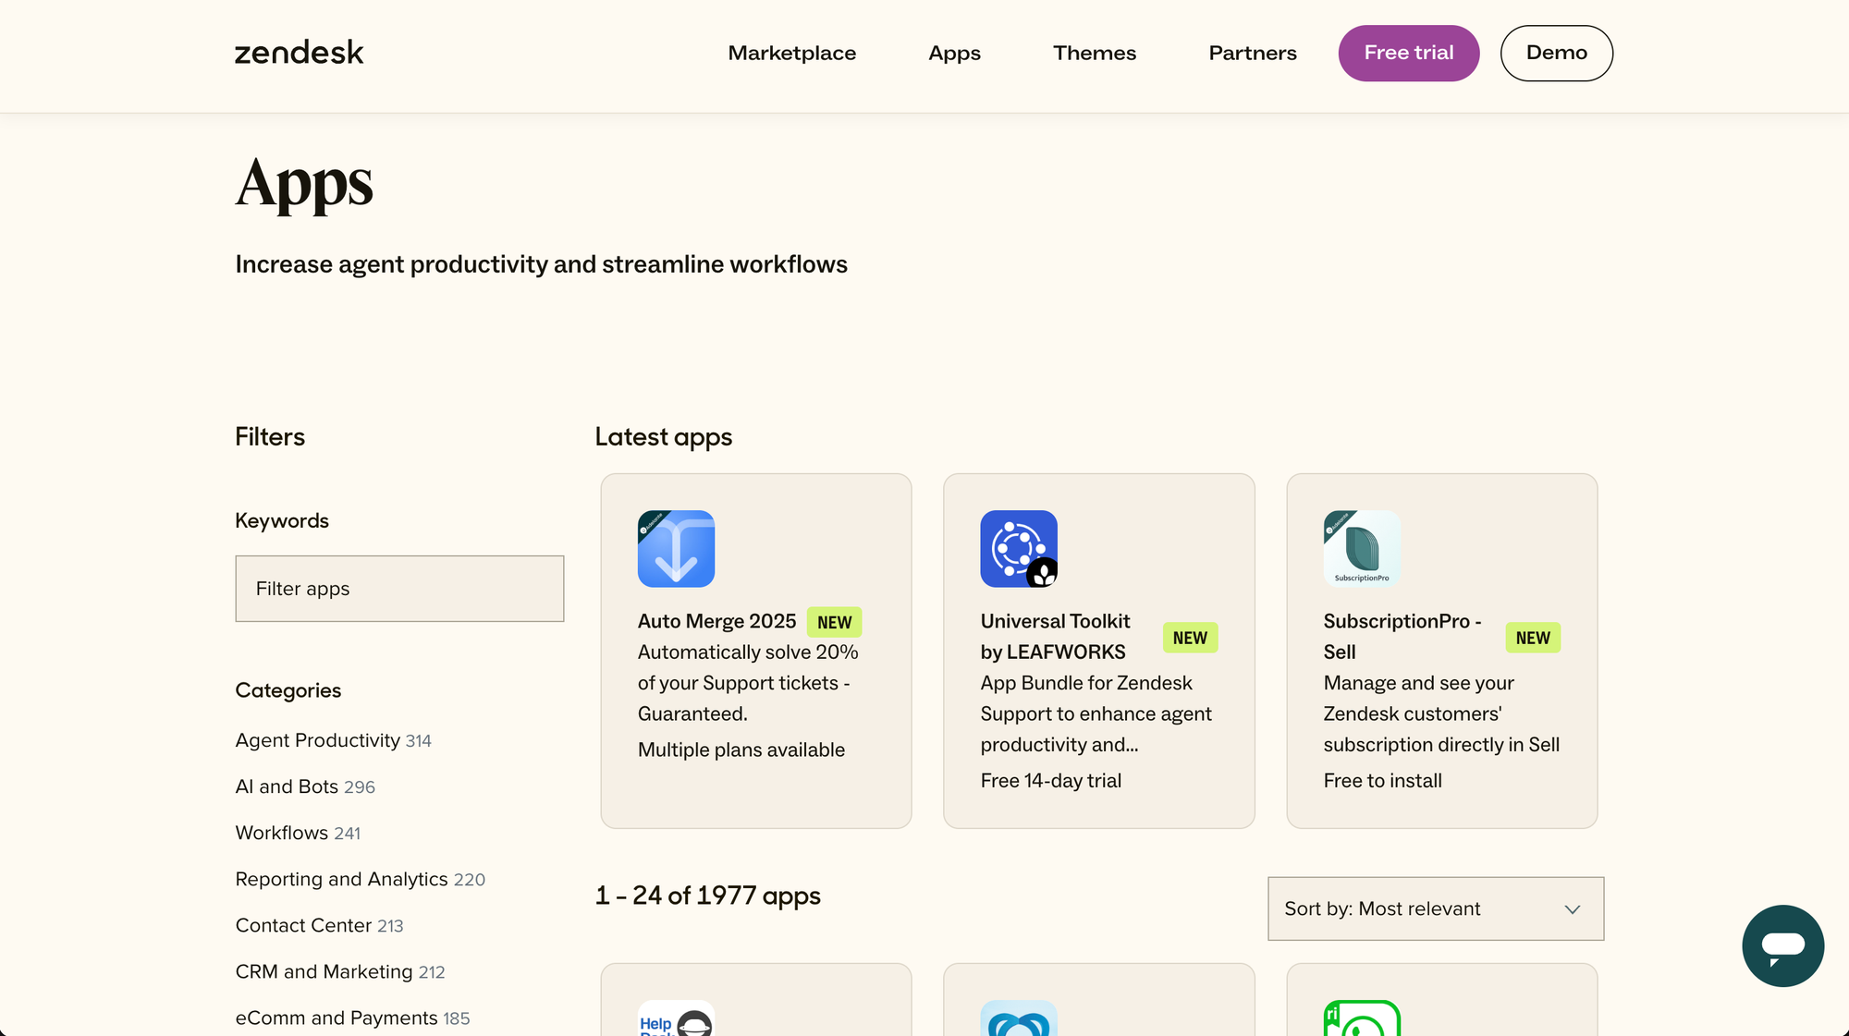
Task: Click the green 'ri' app icon
Action: [x=1361, y=1021]
